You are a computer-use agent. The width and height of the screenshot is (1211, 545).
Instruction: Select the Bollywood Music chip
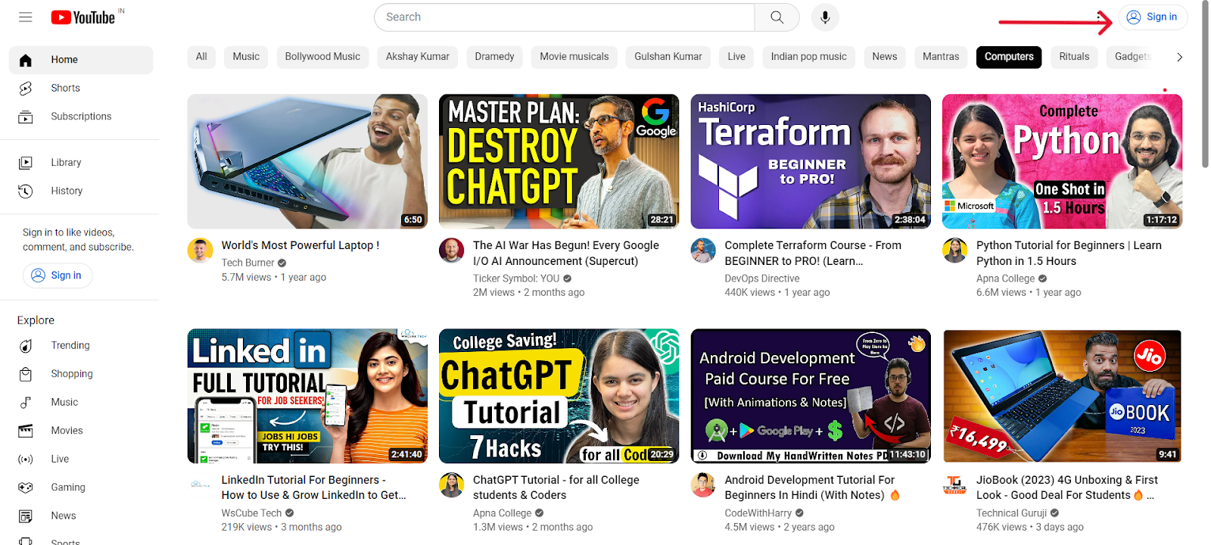click(322, 57)
